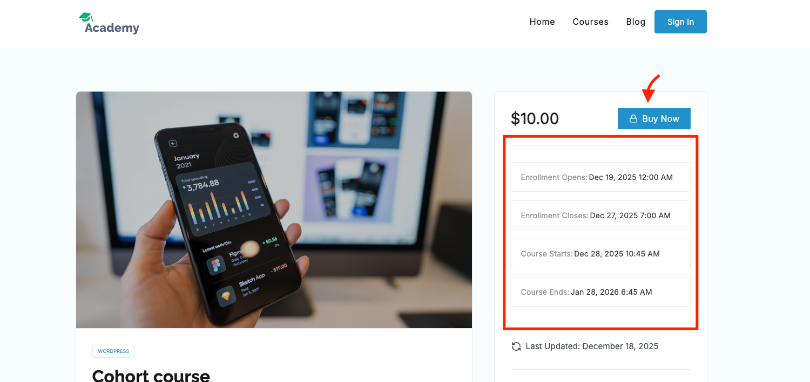Viewport: 810px width, 382px height.
Task: Click the course featured phone image
Action: click(274, 210)
